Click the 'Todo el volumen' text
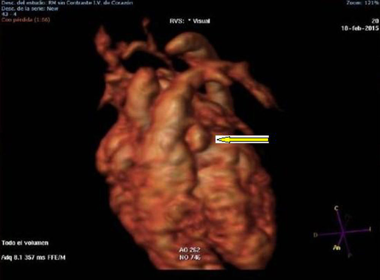 click(25, 243)
